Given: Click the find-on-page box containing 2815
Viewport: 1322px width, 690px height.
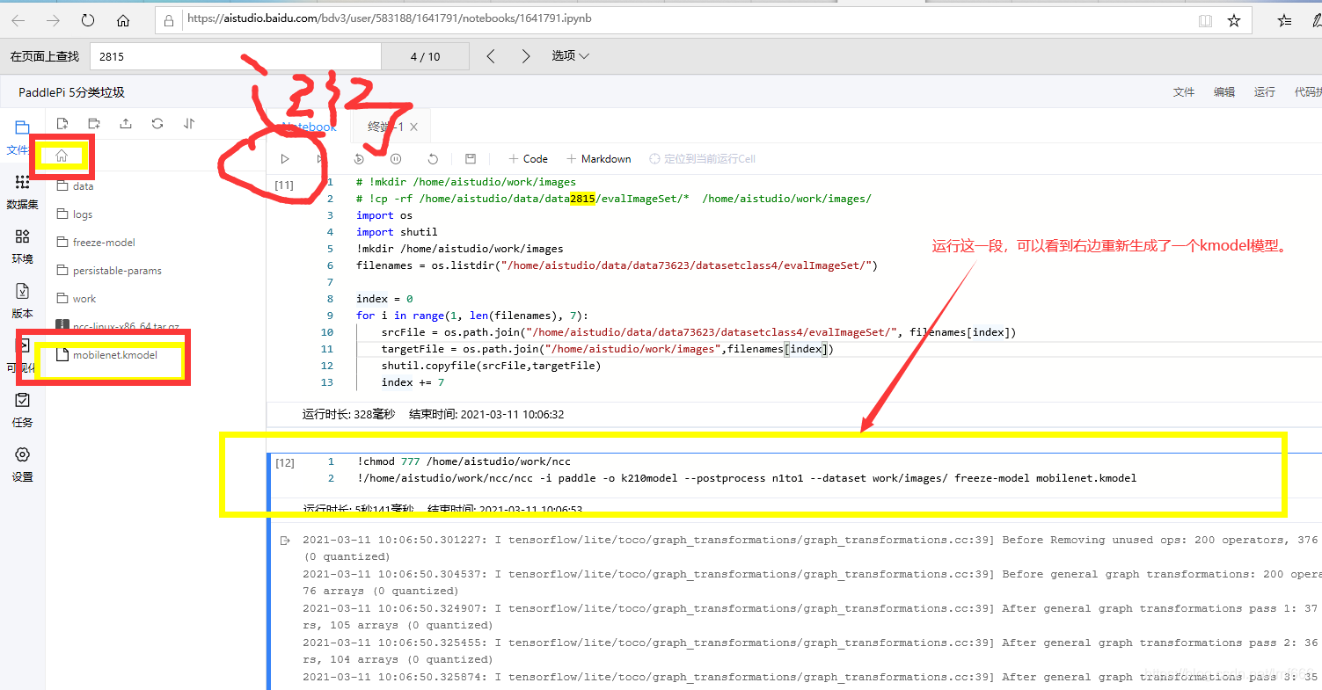Looking at the screenshot, I should (236, 56).
